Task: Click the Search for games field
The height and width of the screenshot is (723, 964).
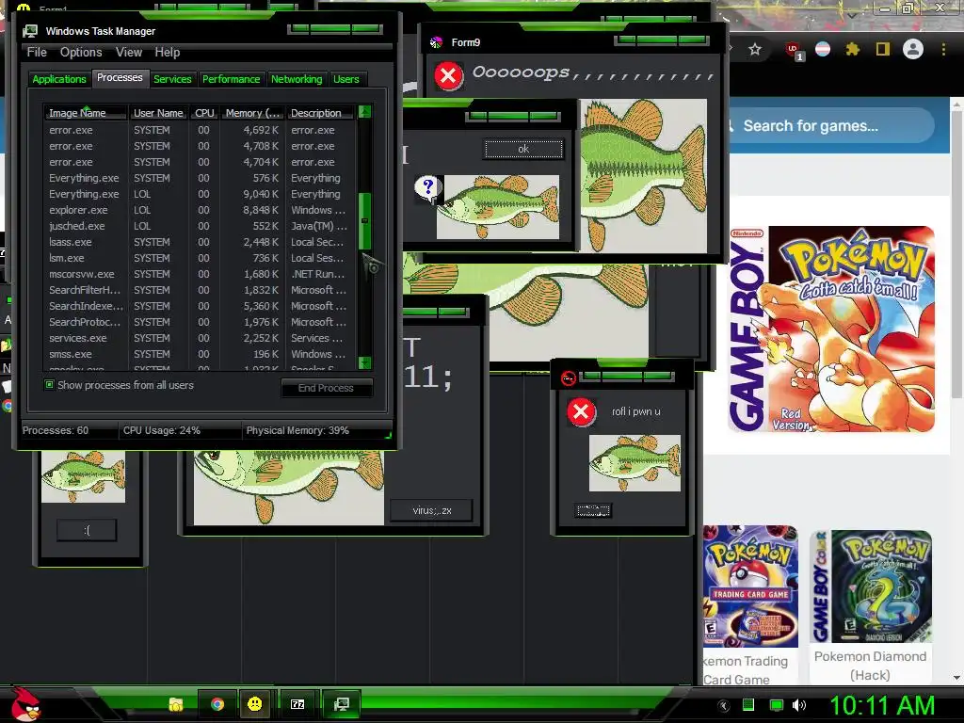Action: point(830,126)
